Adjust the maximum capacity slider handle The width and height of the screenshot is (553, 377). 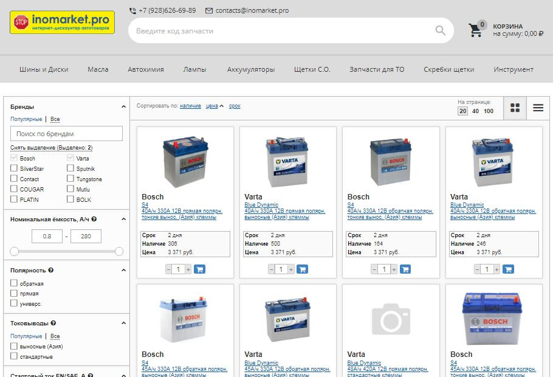click(119, 251)
